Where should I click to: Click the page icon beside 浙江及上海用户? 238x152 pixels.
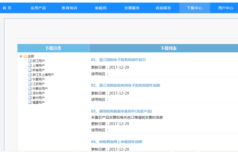click(x=30, y=75)
